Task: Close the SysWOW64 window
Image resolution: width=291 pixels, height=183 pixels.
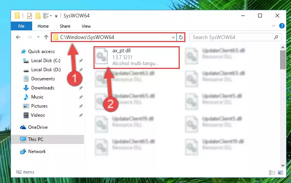Action: (277, 16)
